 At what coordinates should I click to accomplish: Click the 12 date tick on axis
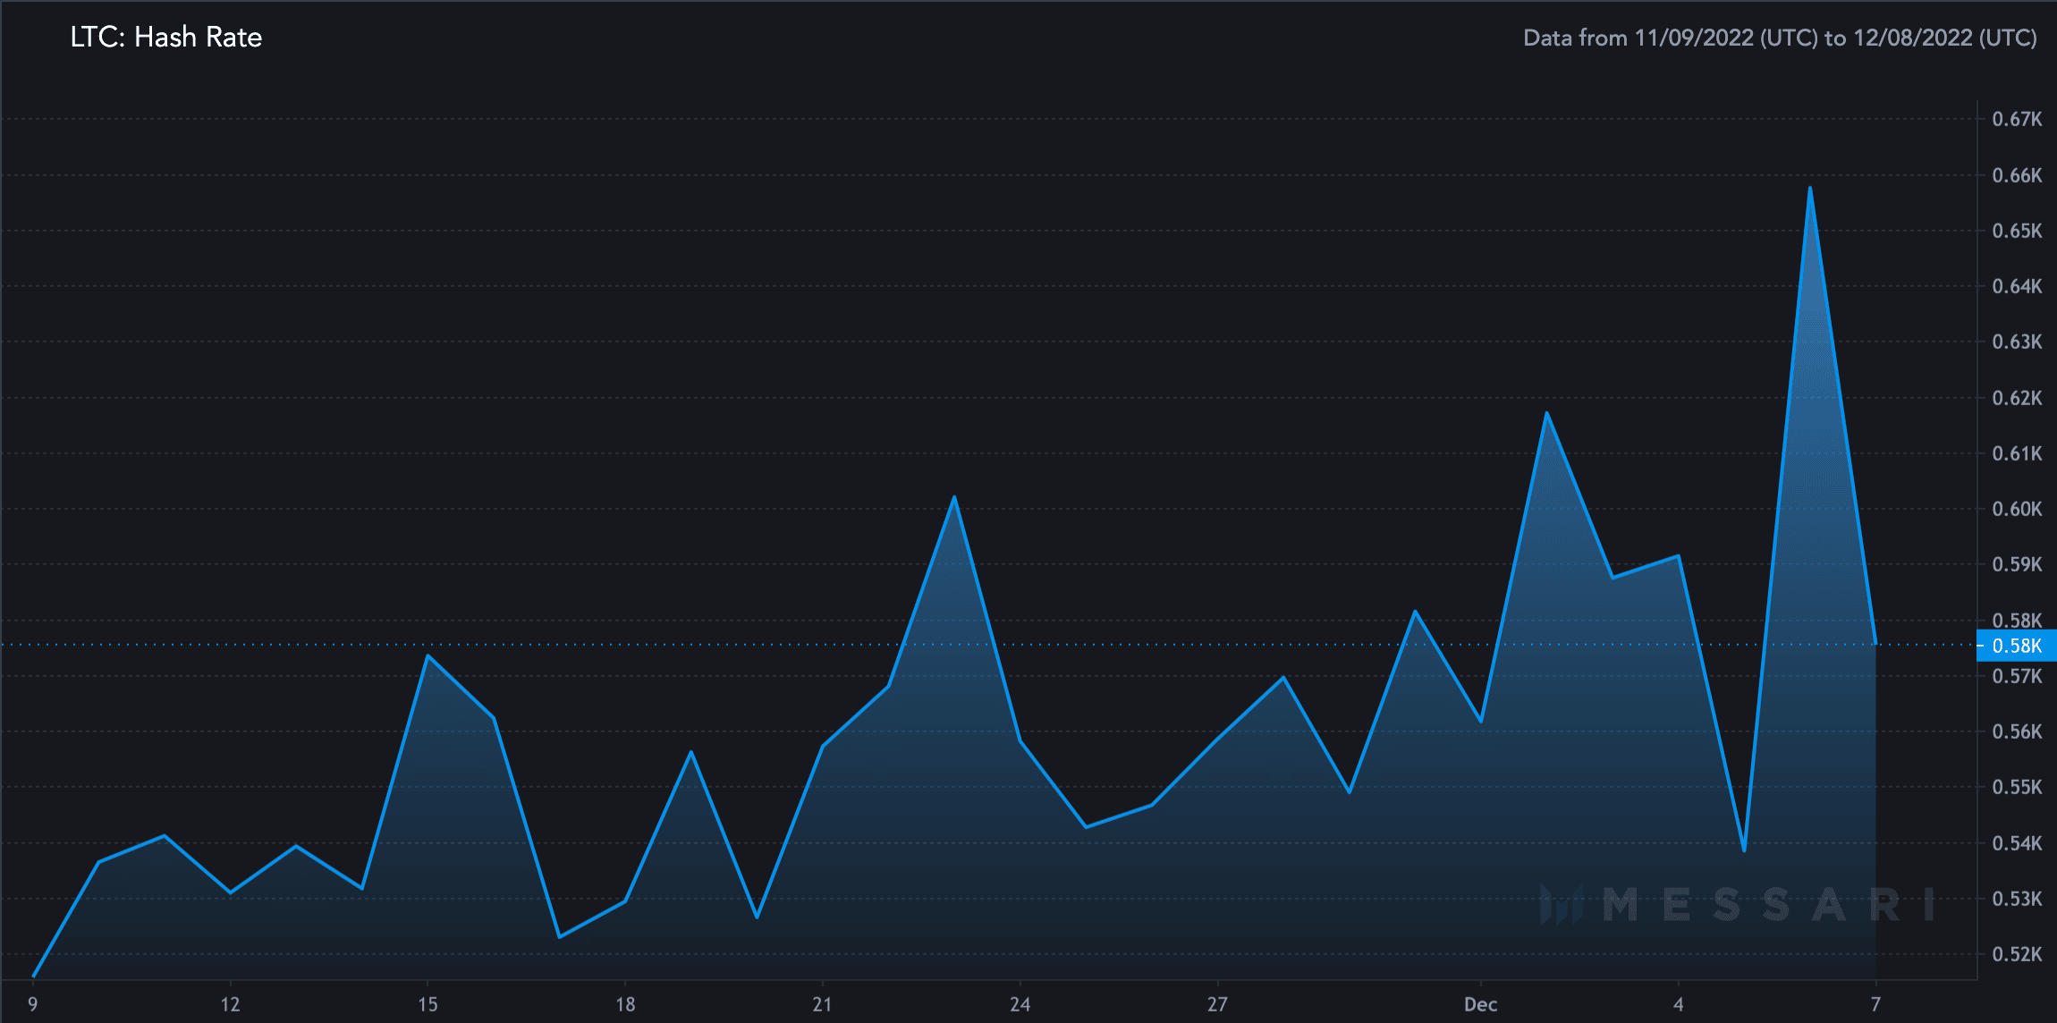230,1004
